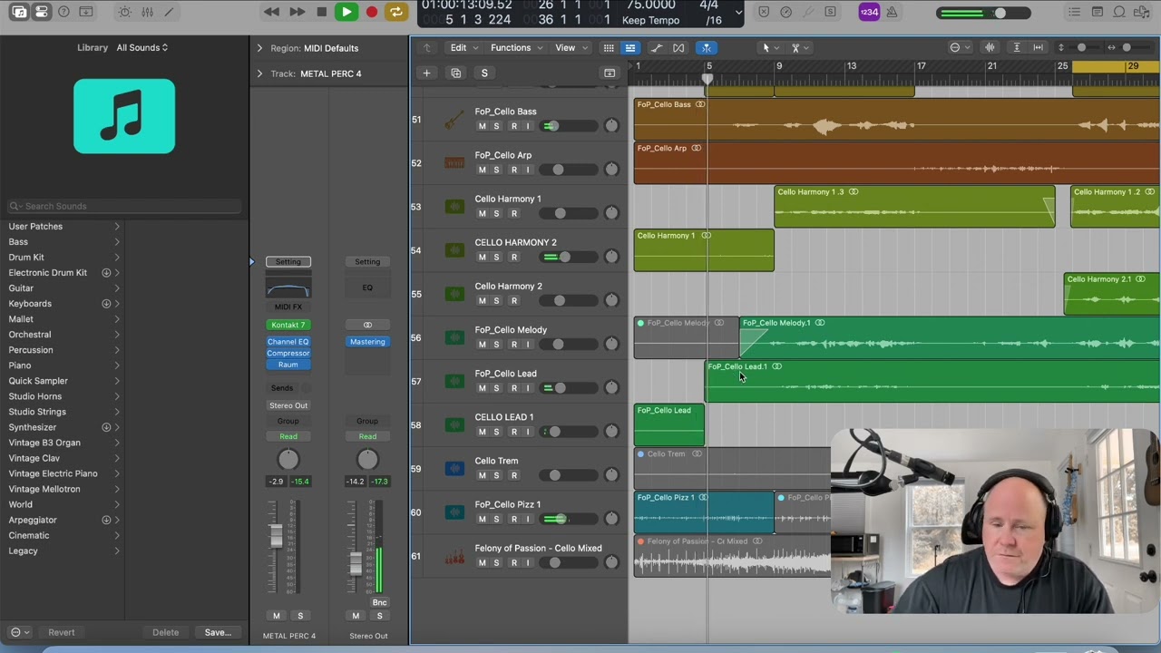Open the Editors pencil button
This screenshot has height=653, width=1161.
click(169, 12)
